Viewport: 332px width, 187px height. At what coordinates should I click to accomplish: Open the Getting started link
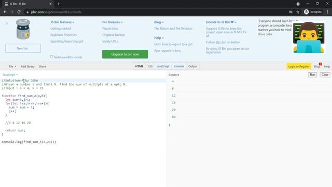(60, 29)
